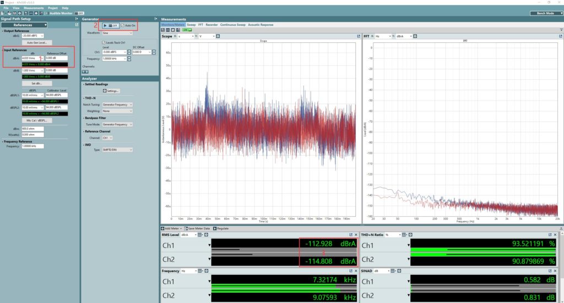Open the Measurements menu
564x303 pixels.
(x=34, y=8)
